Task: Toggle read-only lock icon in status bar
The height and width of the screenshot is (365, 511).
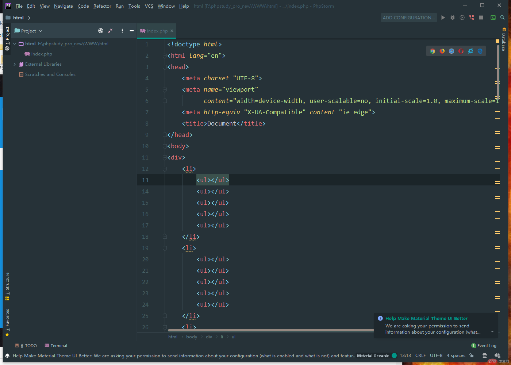Action: (x=472, y=356)
